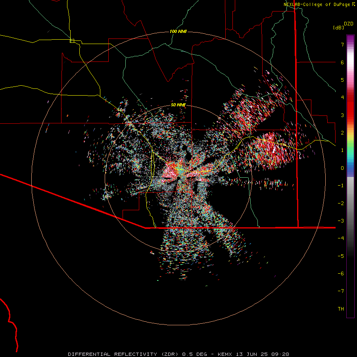Click the 0 value on the color scale

pos(342,168)
